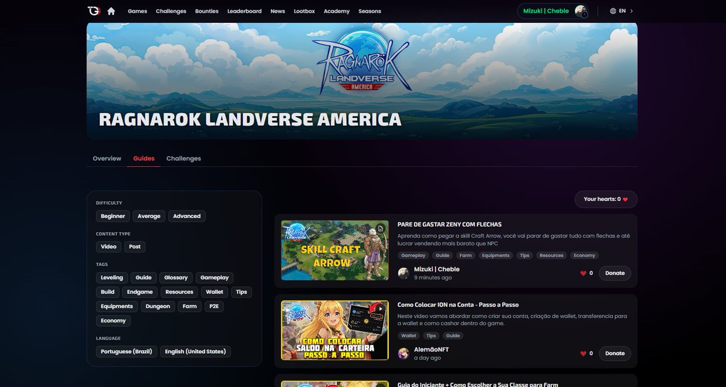Open PARE DE GASTAR ZENY COM FLECHAS title
The image size is (726, 387).
click(450, 224)
